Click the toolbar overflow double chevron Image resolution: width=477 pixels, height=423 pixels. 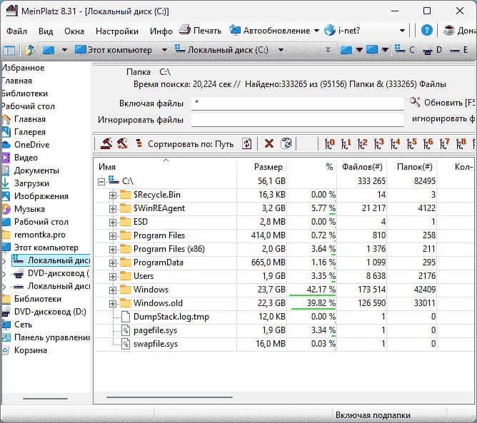point(328,49)
